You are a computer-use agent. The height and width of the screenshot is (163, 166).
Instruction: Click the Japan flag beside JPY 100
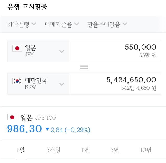12,118
